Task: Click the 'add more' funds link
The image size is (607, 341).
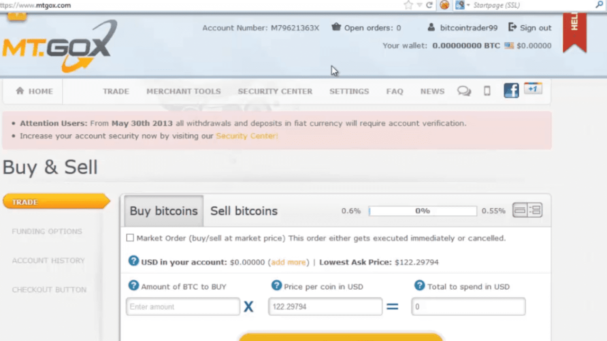Action: (288, 262)
